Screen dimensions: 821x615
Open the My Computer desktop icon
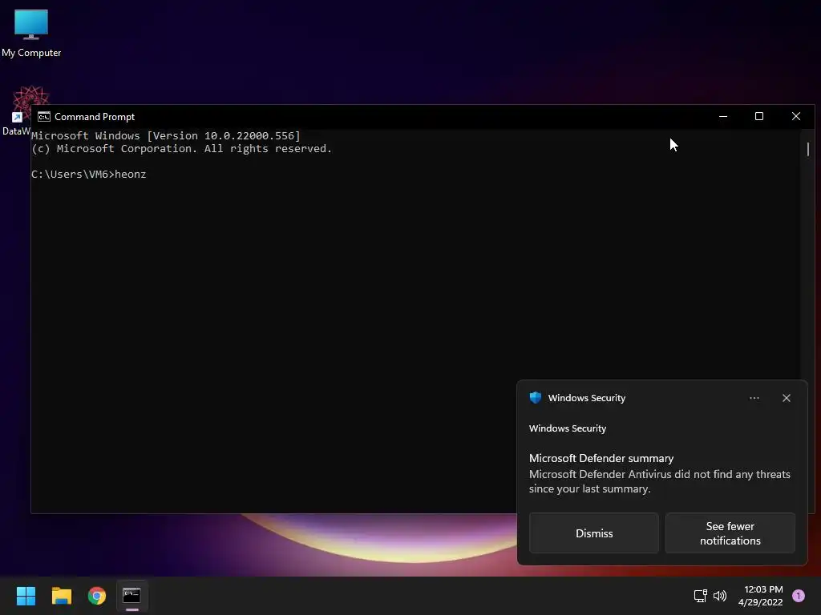pos(31,32)
